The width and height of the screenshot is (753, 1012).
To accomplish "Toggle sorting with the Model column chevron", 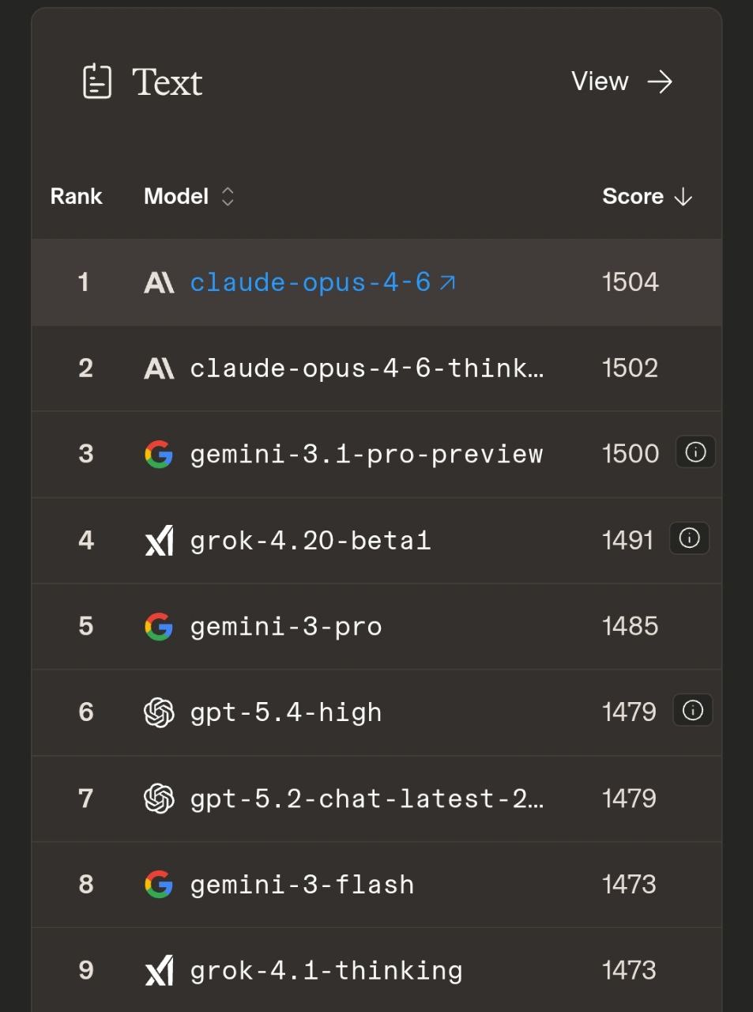I will pyautogui.click(x=227, y=196).
